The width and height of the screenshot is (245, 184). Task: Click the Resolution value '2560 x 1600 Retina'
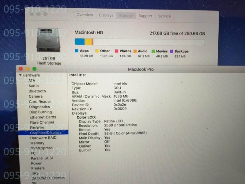120,125
